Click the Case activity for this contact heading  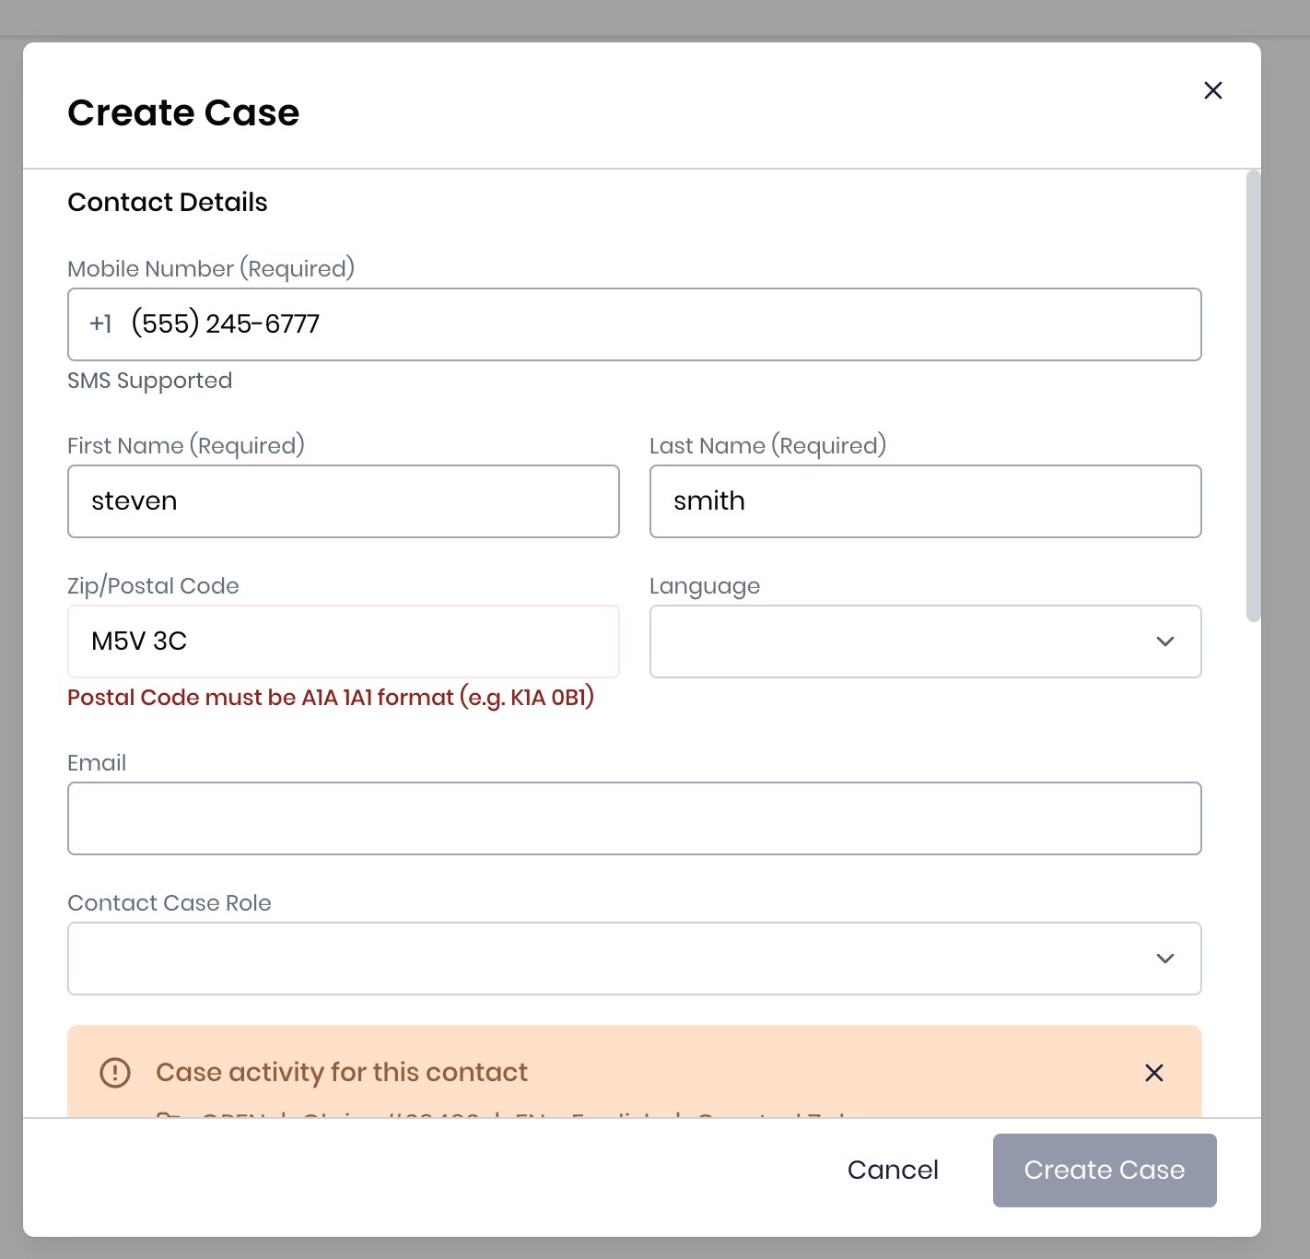(342, 1072)
